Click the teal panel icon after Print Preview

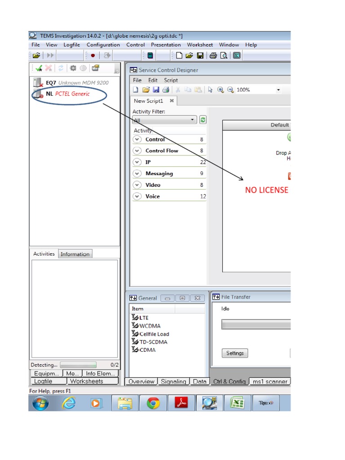pos(236,55)
